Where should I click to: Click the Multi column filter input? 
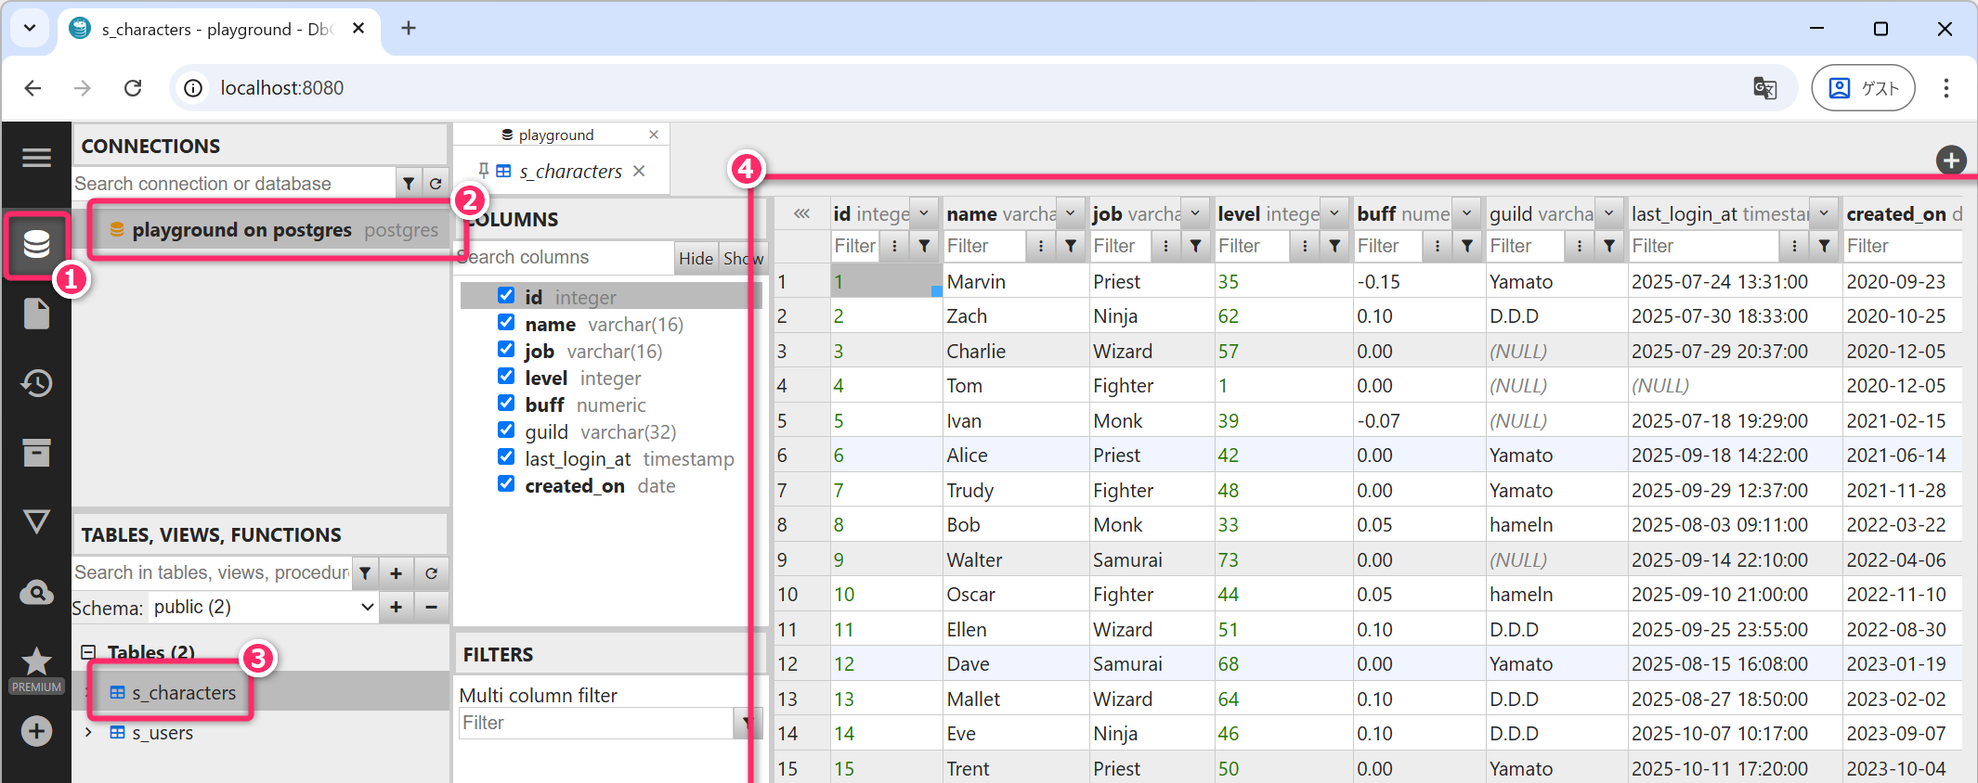click(x=596, y=723)
